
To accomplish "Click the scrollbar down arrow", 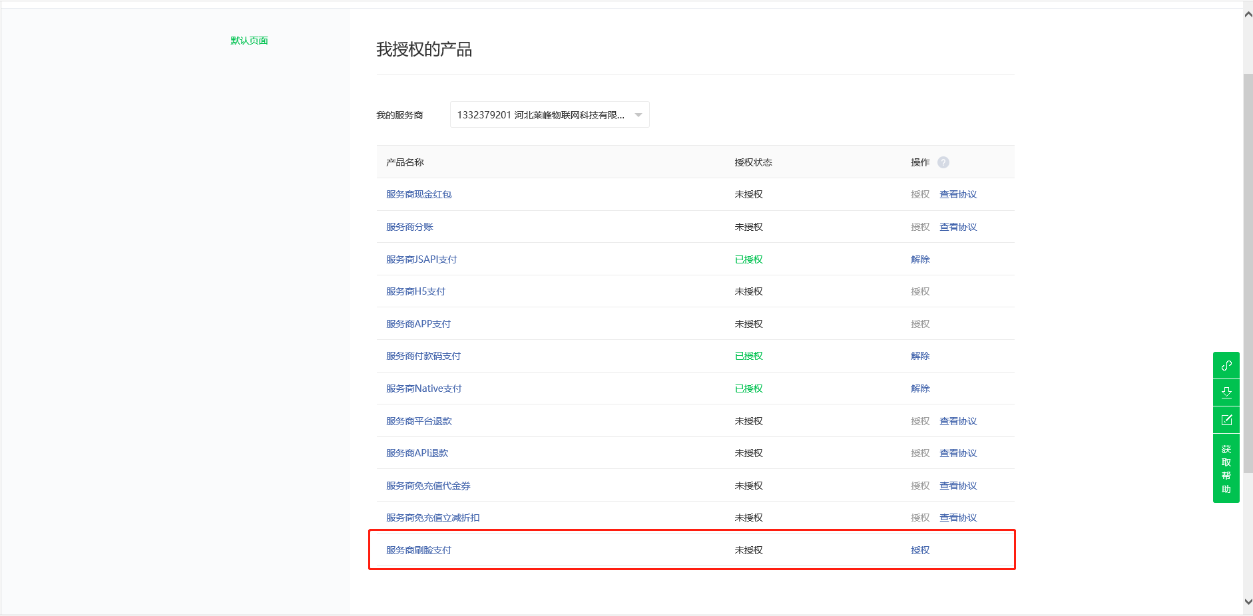I will [1248, 601].
